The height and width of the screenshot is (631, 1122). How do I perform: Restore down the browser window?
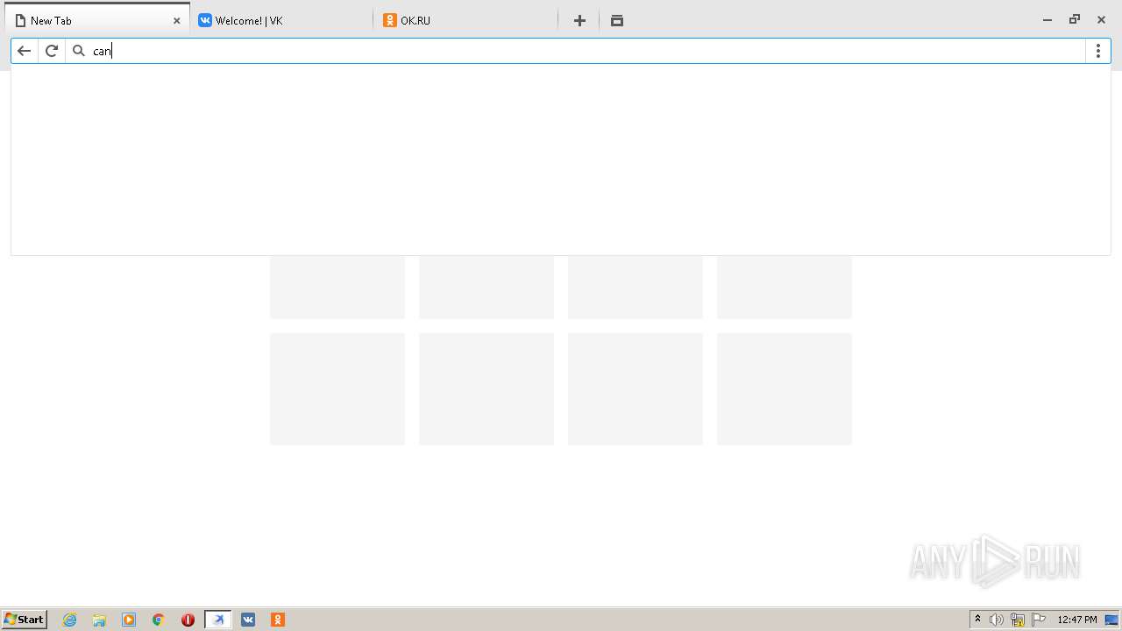[1075, 19]
